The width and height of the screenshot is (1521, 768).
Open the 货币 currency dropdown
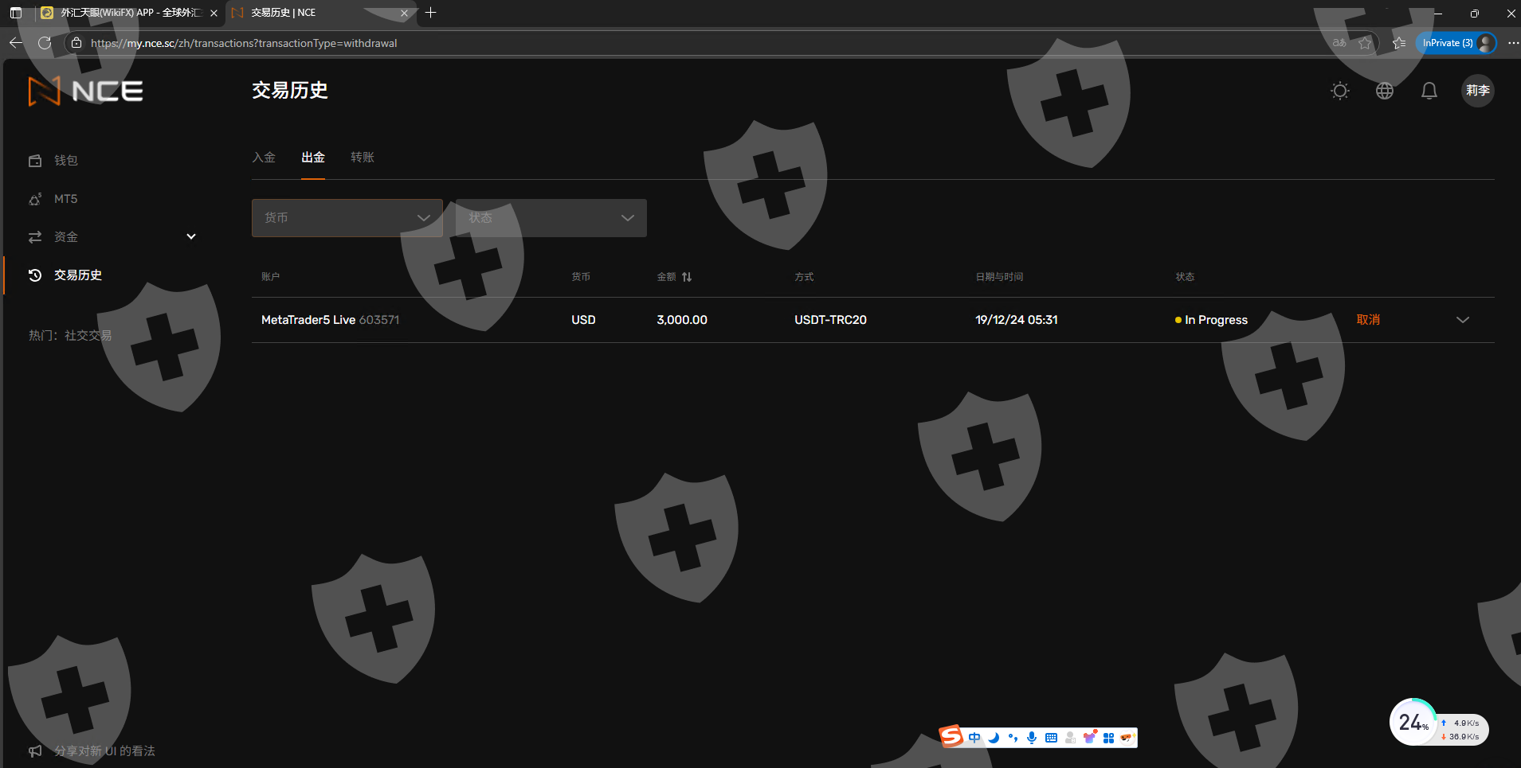347,218
